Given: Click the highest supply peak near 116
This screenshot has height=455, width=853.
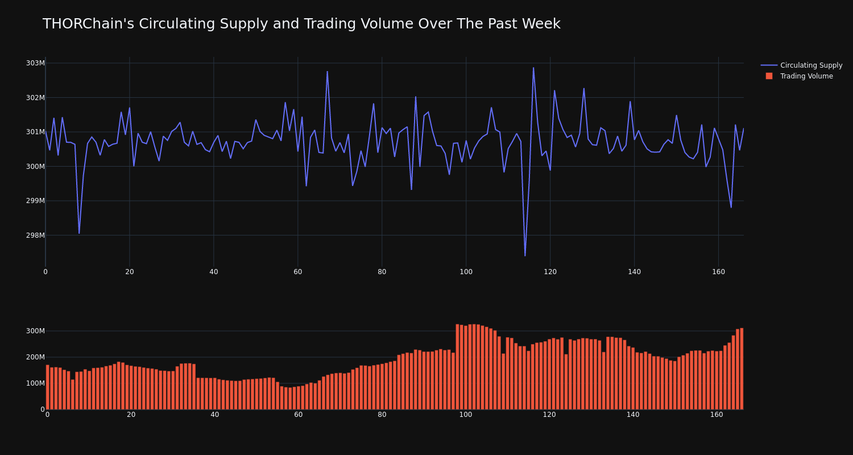Looking at the screenshot, I should click(x=533, y=68).
